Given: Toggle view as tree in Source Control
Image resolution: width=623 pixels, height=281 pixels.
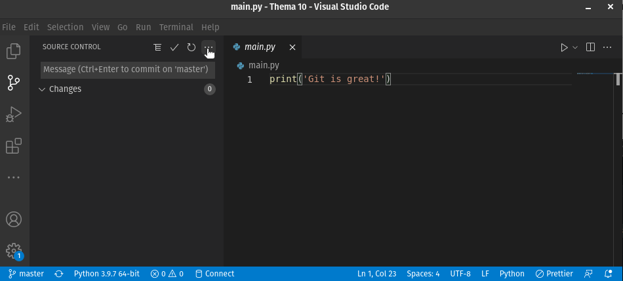Looking at the screenshot, I should [x=157, y=47].
